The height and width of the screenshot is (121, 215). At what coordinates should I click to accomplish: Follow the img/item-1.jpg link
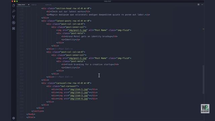pyautogui.click(x=79, y=89)
